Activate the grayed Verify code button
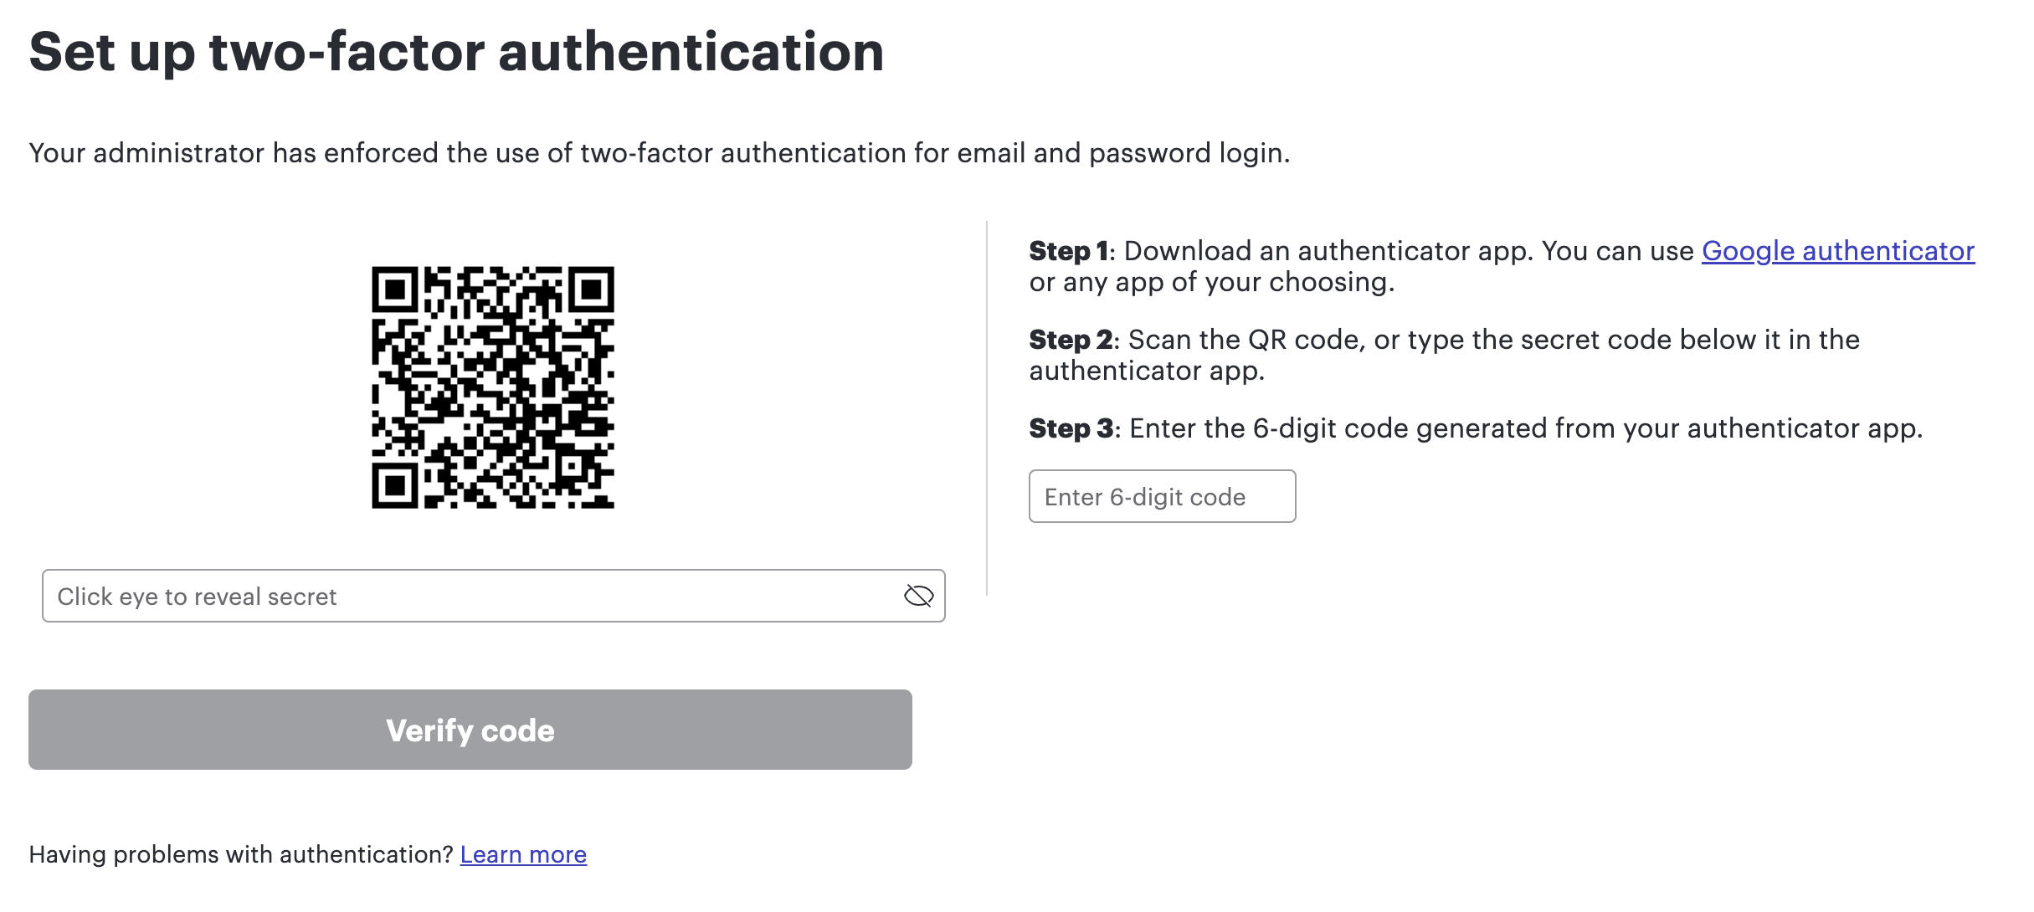The image size is (2034, 912). click(x=470, y=730)
